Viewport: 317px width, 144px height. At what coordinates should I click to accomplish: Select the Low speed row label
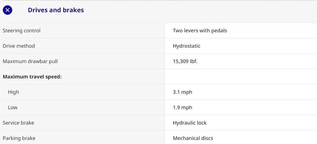(x=13, y=108)
